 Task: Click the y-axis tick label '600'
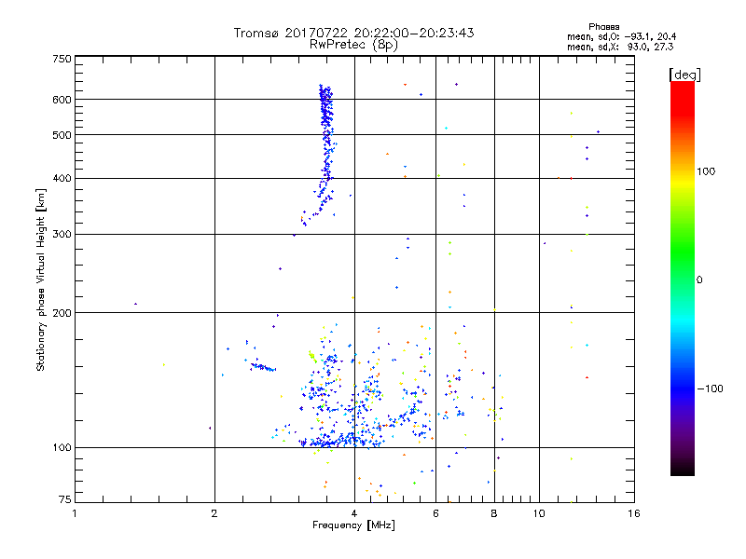click(x=62, y=100)
